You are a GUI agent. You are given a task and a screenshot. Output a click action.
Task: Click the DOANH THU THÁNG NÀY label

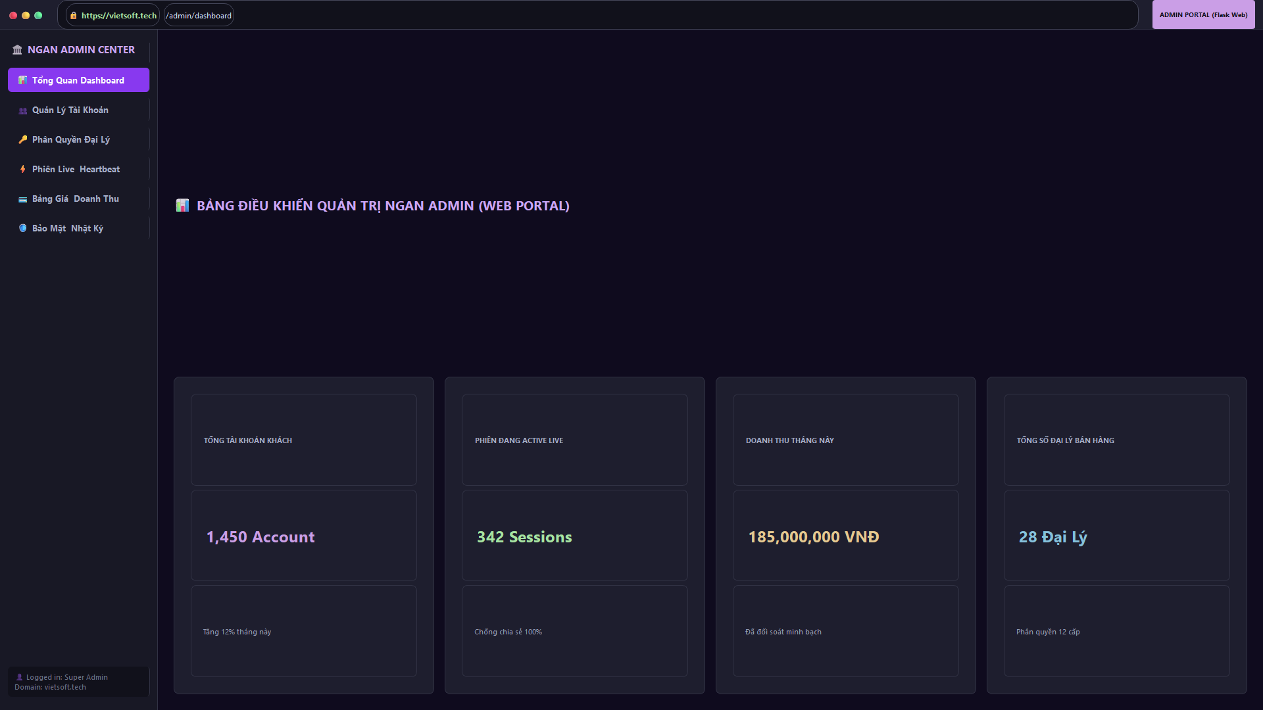point(789,440)
